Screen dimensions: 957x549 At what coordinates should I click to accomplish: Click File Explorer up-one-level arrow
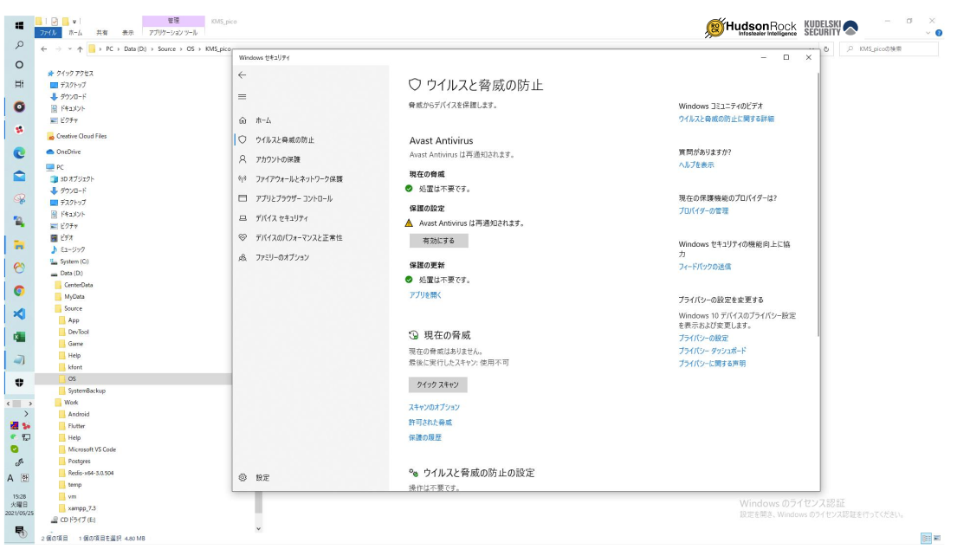tap(80, 48)
